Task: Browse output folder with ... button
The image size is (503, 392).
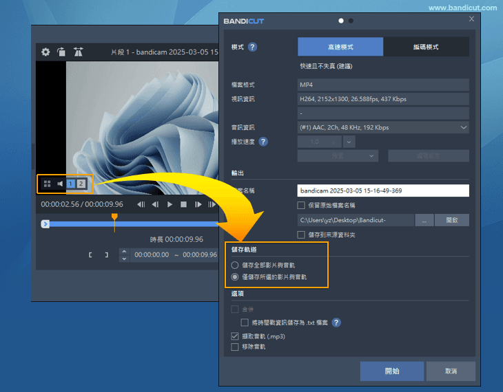Action: tap(424, 220)
